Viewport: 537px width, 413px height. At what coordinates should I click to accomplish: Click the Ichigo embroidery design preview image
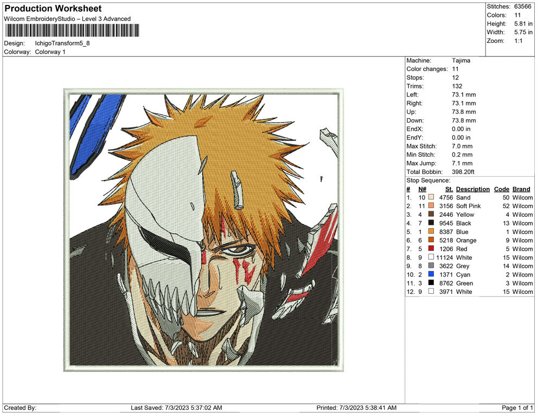(x=203, y=230)
